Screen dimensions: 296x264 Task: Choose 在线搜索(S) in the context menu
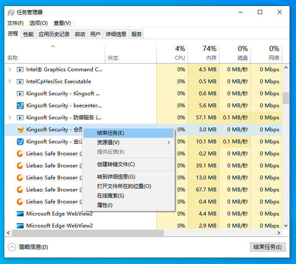(128, 196)
